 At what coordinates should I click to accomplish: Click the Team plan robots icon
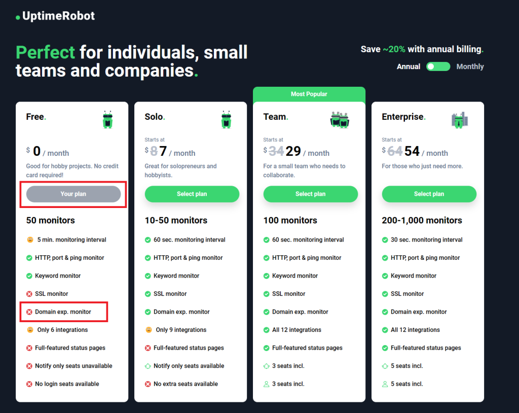pos(340,120)
